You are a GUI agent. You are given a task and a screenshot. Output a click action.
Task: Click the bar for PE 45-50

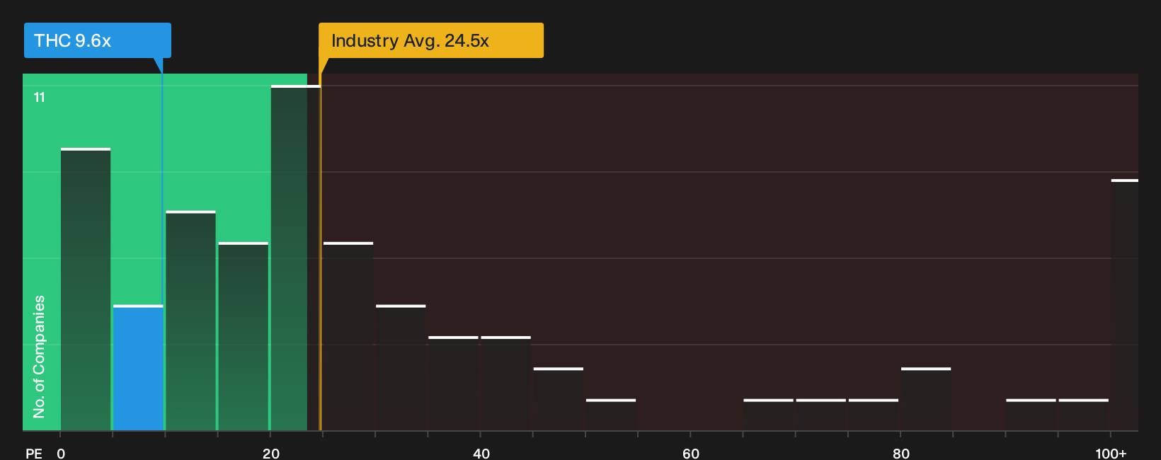pos(559,399)
